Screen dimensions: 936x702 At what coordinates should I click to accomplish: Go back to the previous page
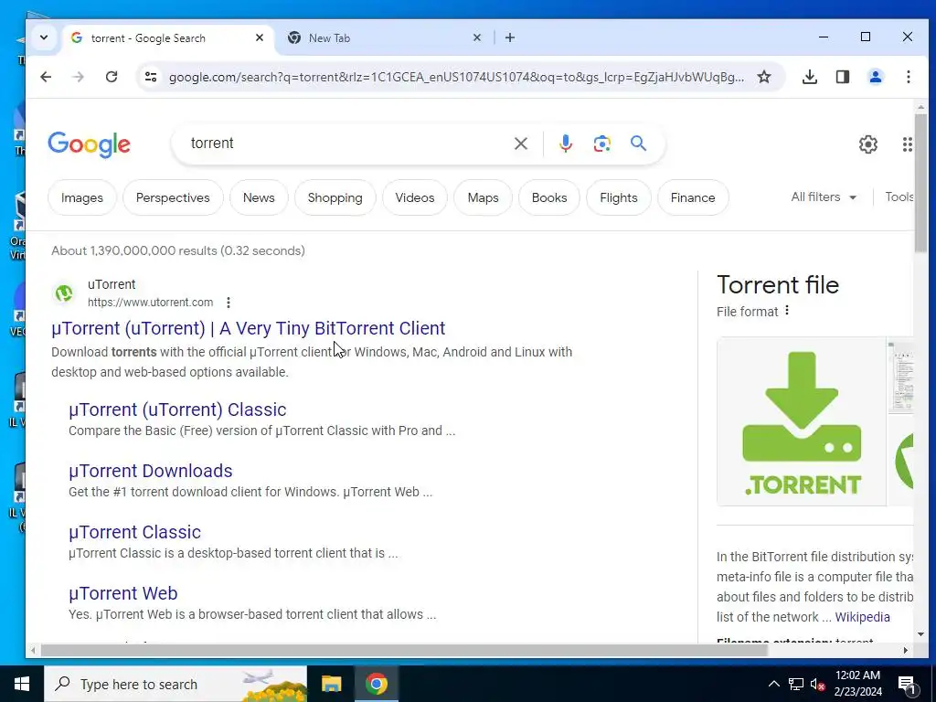coord(46,77)
